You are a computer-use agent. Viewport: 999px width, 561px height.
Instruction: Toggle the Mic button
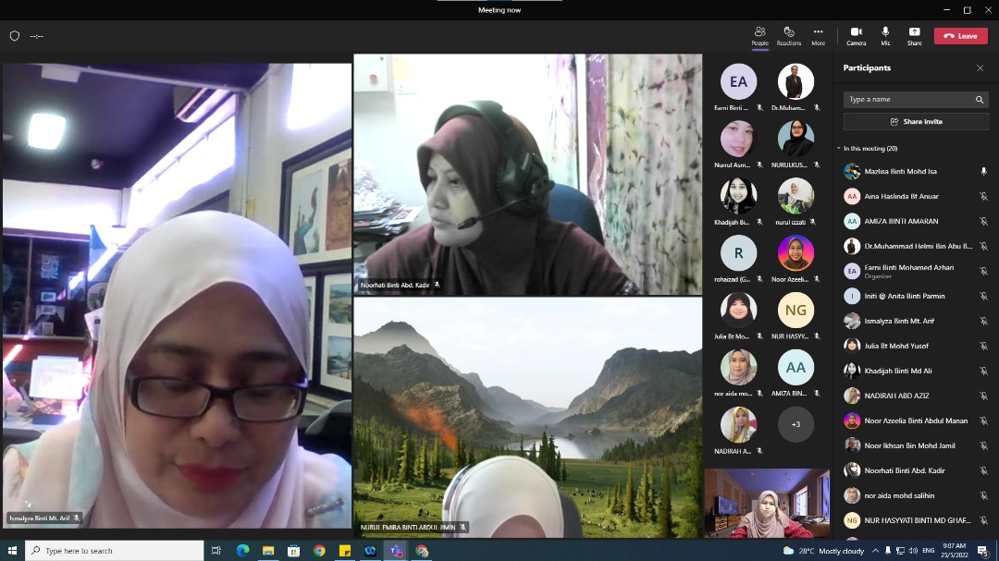[885, 36]
